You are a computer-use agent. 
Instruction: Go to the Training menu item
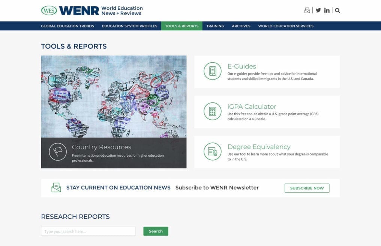(215, 26)
